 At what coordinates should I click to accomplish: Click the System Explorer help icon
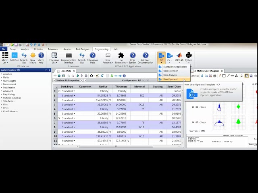(x=19, y=70)
